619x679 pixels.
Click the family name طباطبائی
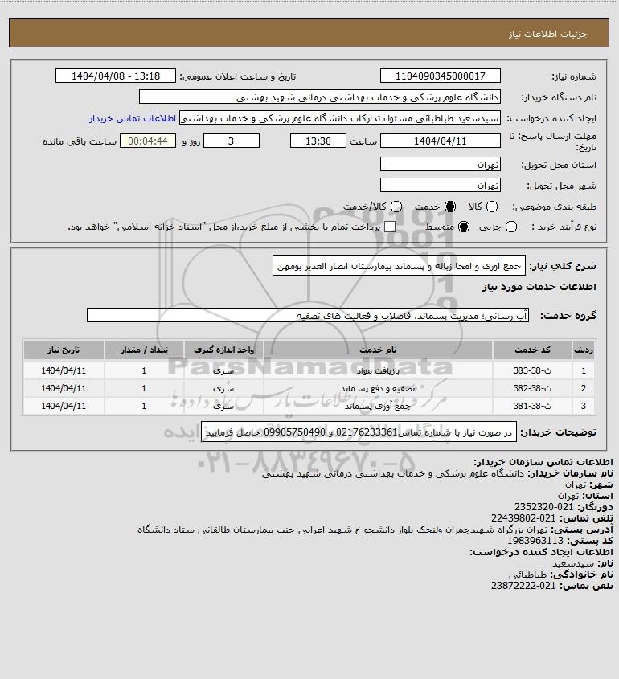click(x=527, y=575)
